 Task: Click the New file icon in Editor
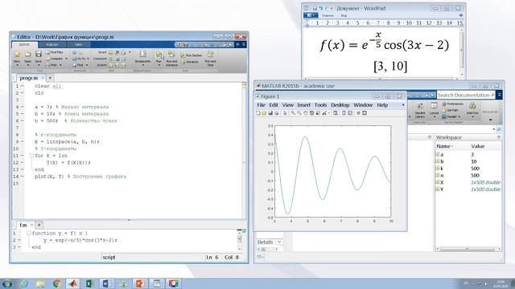(x=17, y=54)
